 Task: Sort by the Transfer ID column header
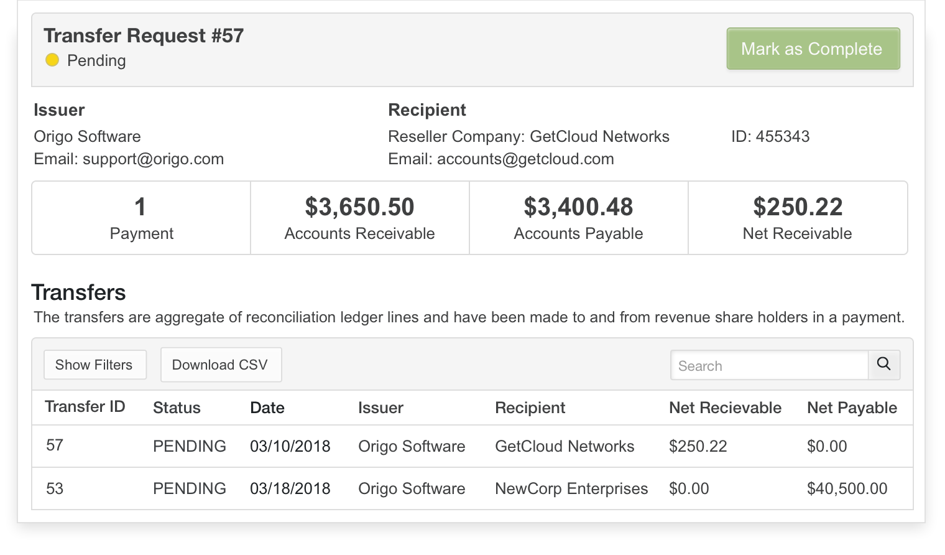[85, 407]
